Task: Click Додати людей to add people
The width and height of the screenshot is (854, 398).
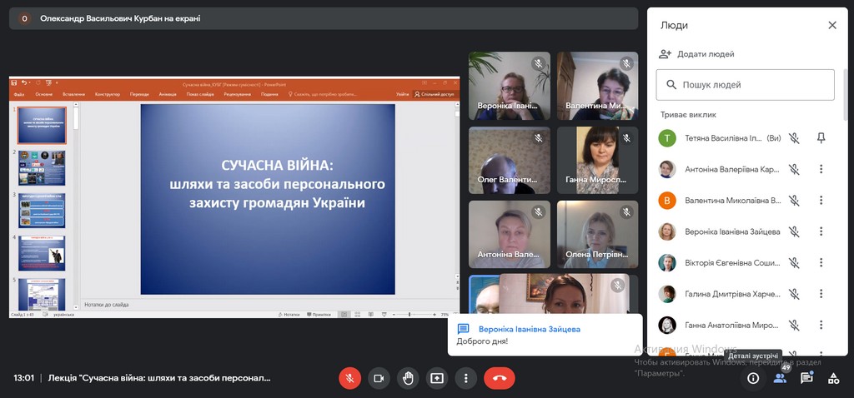Action: pyautogui.click(x=696, y=54)
